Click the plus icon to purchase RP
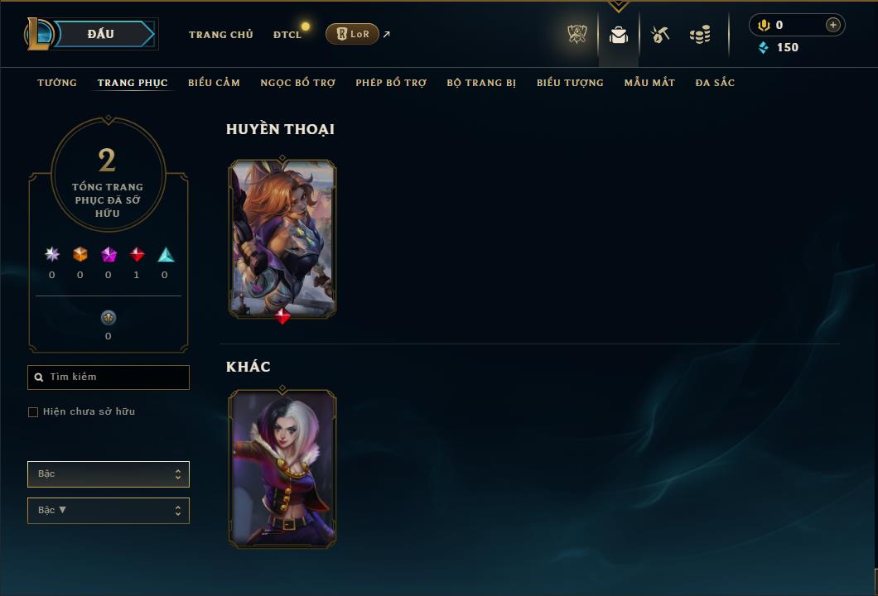This screenshot has height=596, width=878. pos(833,25)
